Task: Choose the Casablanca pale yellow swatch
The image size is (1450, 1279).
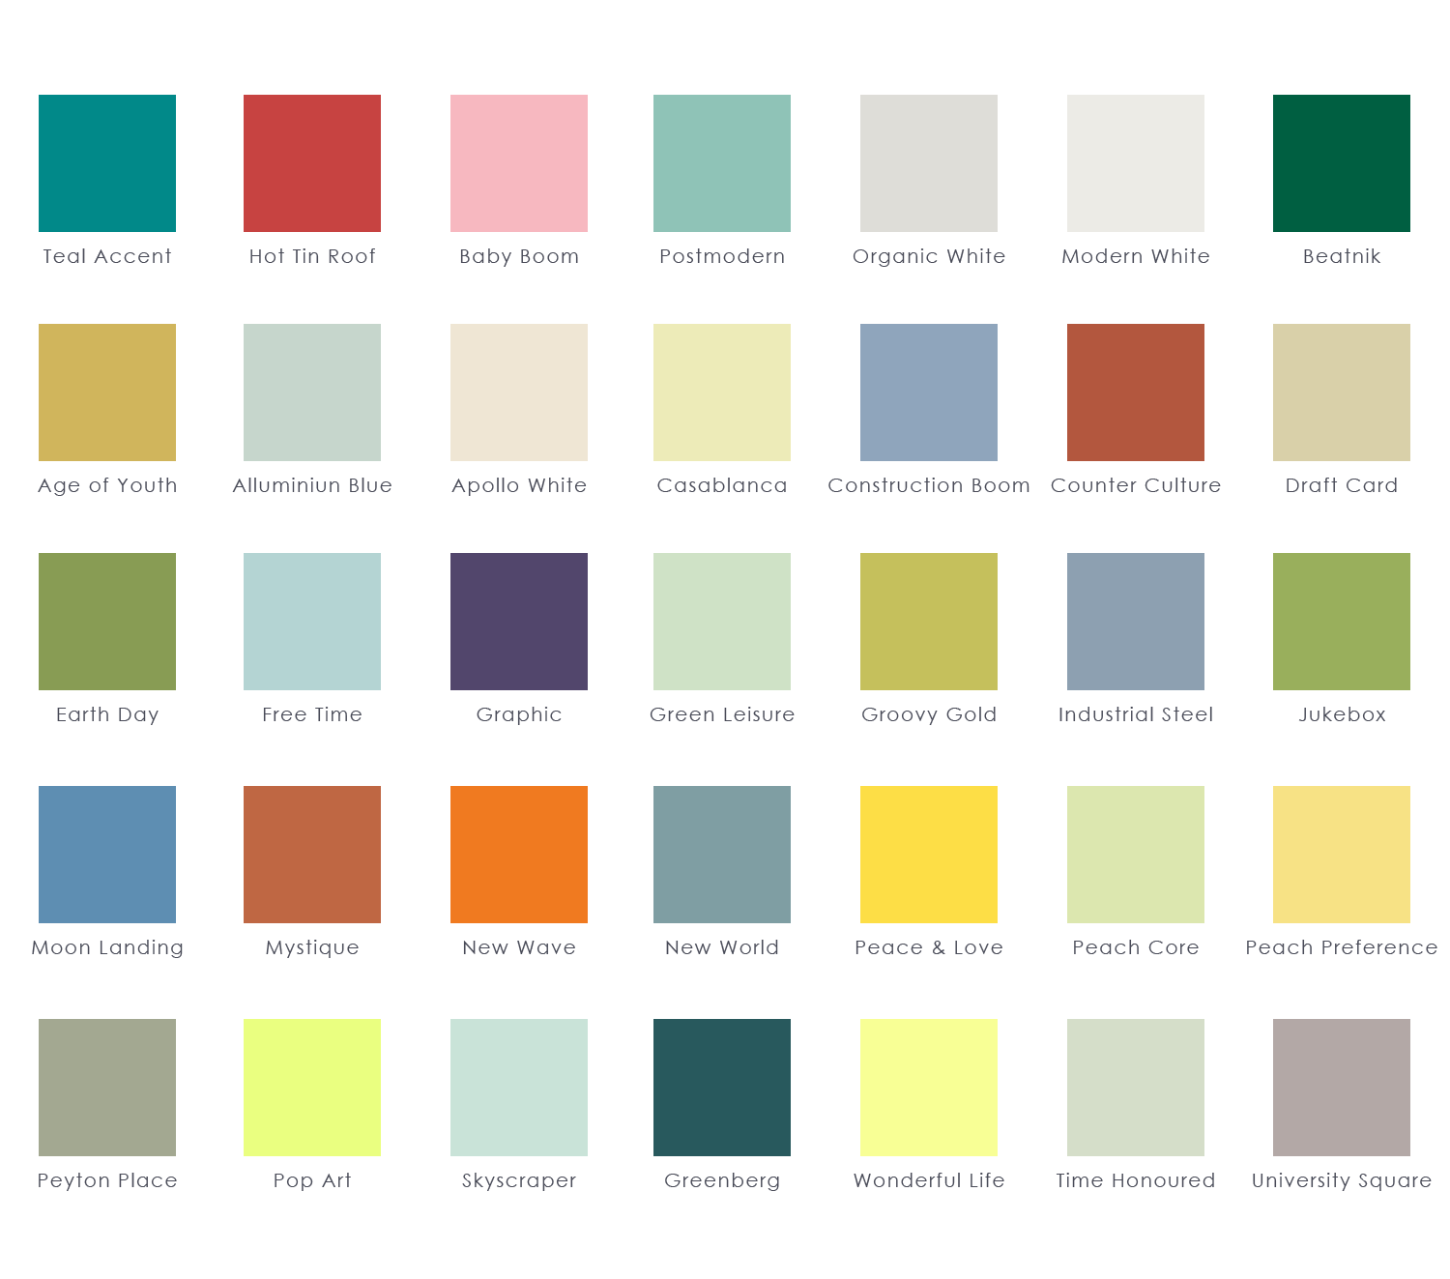Action: 722,392
